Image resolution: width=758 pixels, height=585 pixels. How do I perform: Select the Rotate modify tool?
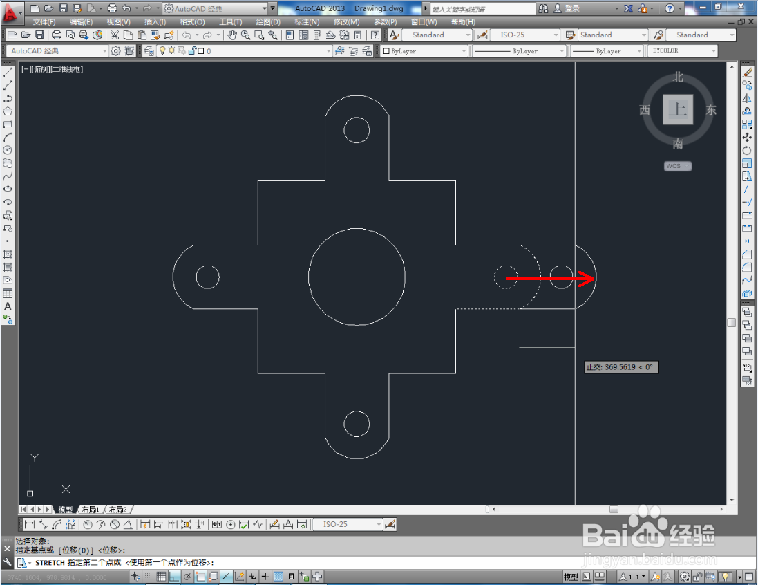[x=748, y=151]
